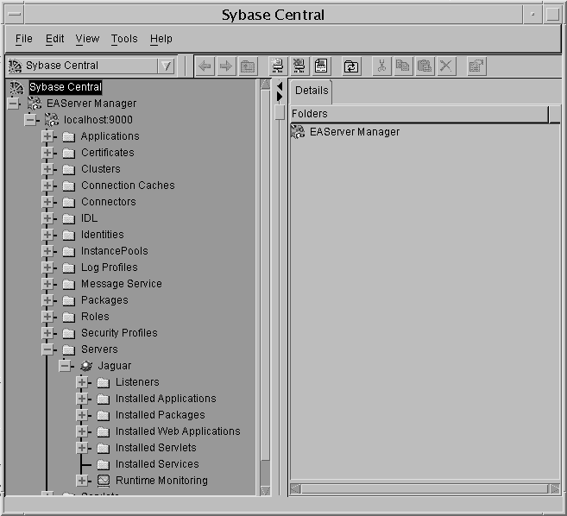Click the Back arrow toolbar icon
Screen dimensions: 567x516
point(205,66)
